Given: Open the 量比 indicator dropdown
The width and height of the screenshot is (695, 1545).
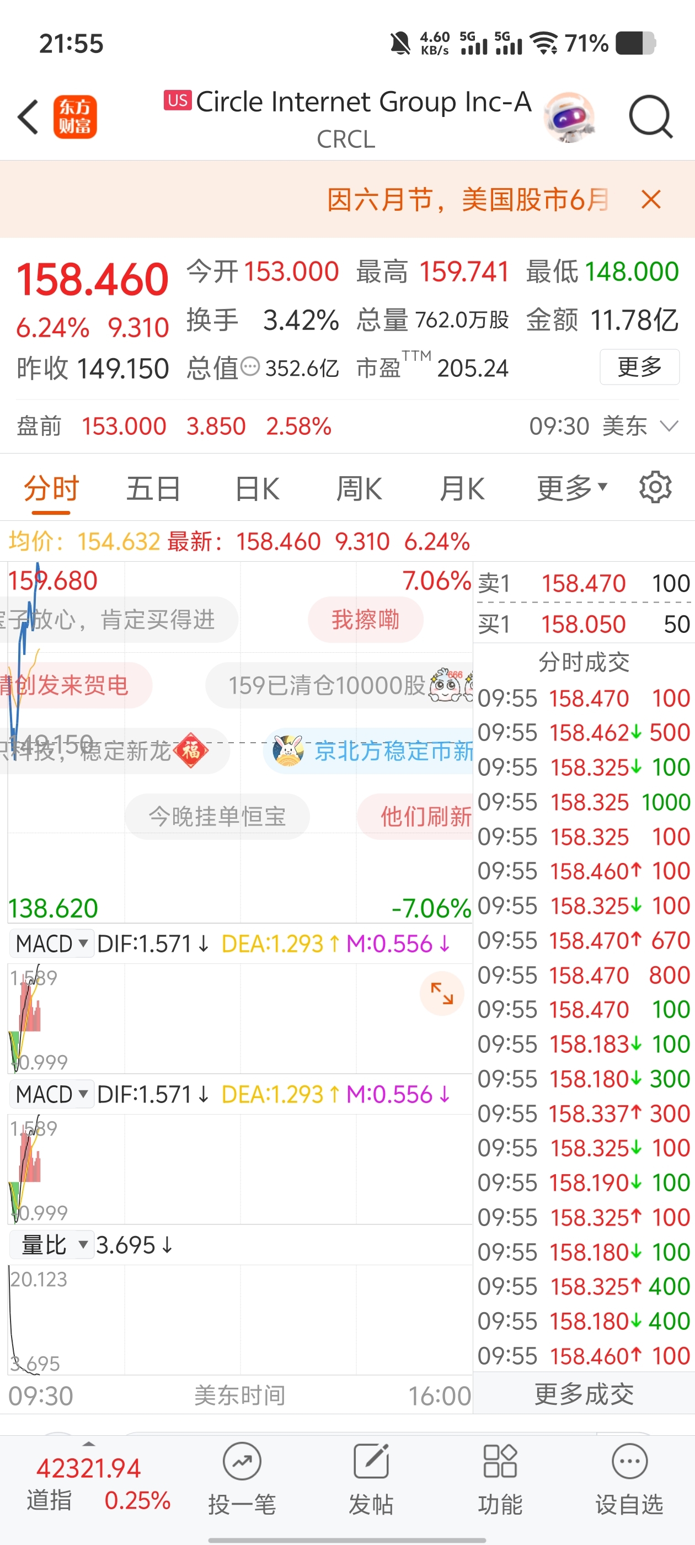Looking at the screenshot, I should pyautogui.click(x=51, y=1244).
